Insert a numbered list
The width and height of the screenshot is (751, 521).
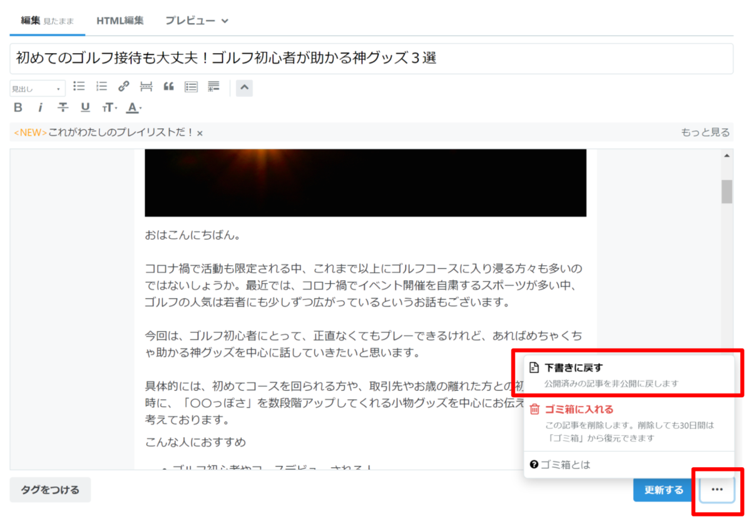101,86
